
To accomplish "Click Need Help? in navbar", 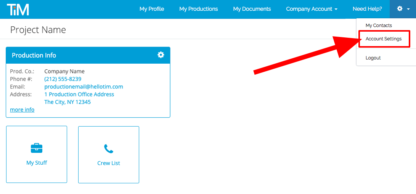I will [367, 9].
